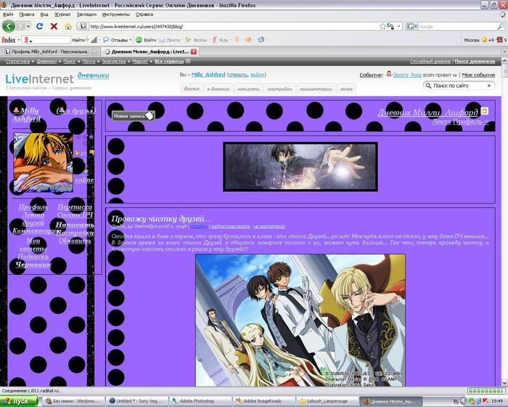Click the Новая запись button

coord(133,116)
